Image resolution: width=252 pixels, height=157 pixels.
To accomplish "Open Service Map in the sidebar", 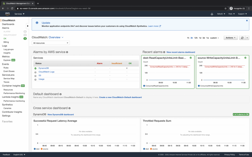I will coord(9,78).
